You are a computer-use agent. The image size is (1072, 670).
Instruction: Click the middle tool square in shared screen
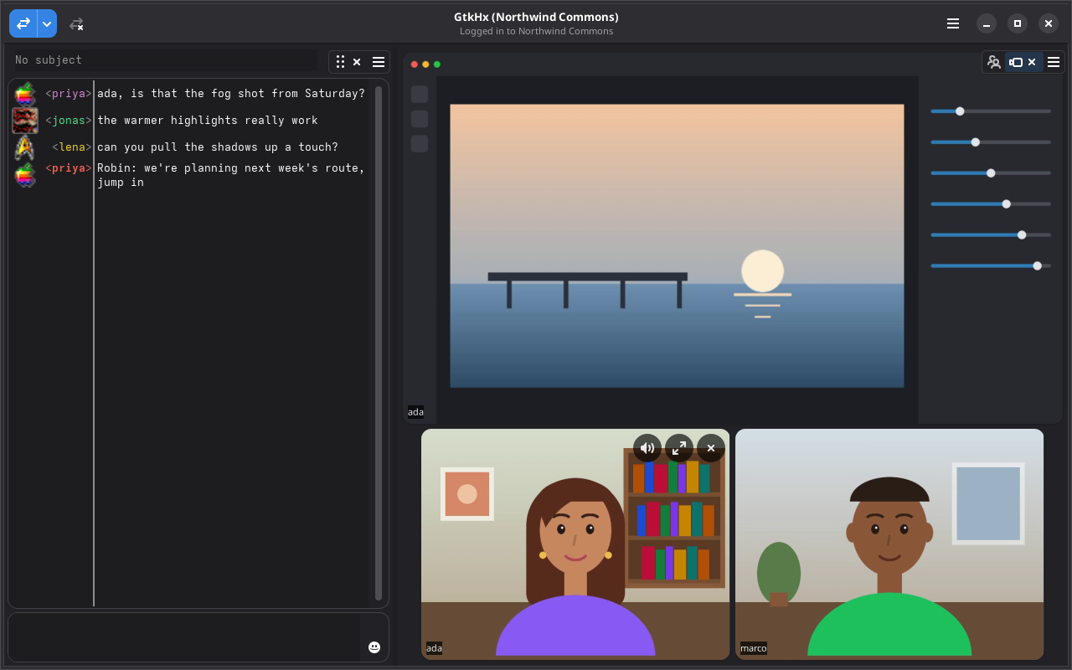pyautogui.click(x=420, y=119)
